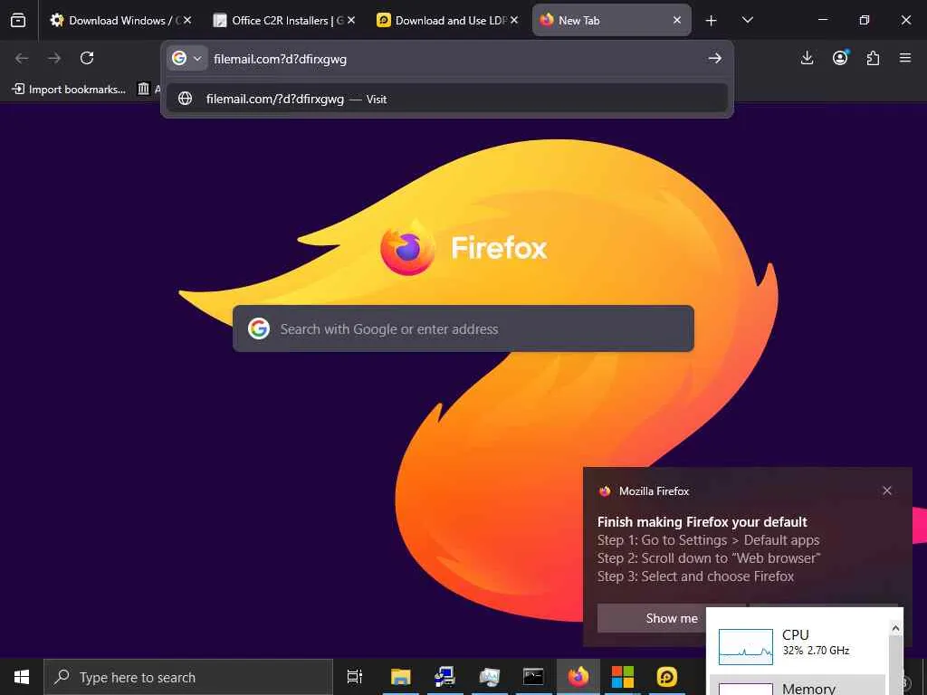
Task: Click the scroll up arrow in performance popup
Action: click(x=895, y=628)
